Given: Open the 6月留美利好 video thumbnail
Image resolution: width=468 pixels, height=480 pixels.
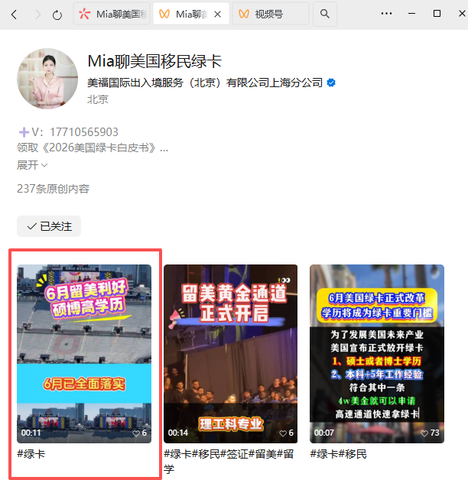Looking at the screenshot, I should (x=84, y=354).
